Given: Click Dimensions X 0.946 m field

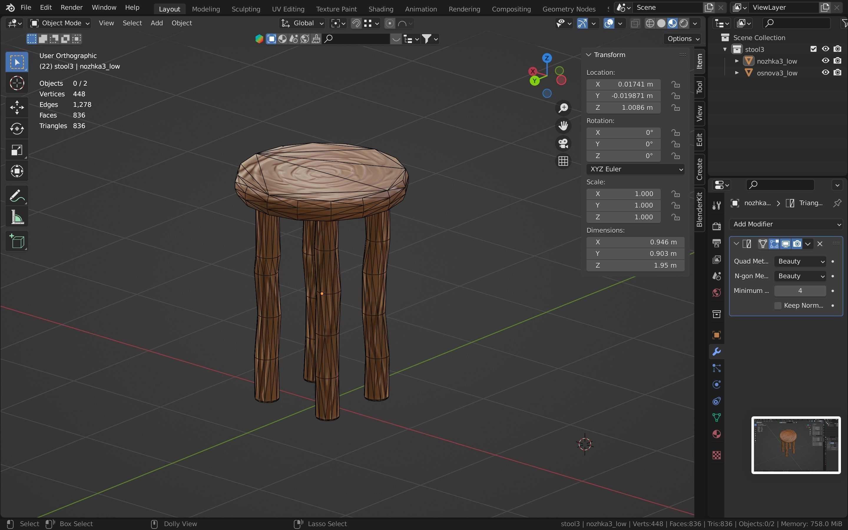Looking at the screenshot, I should point(635,242).
